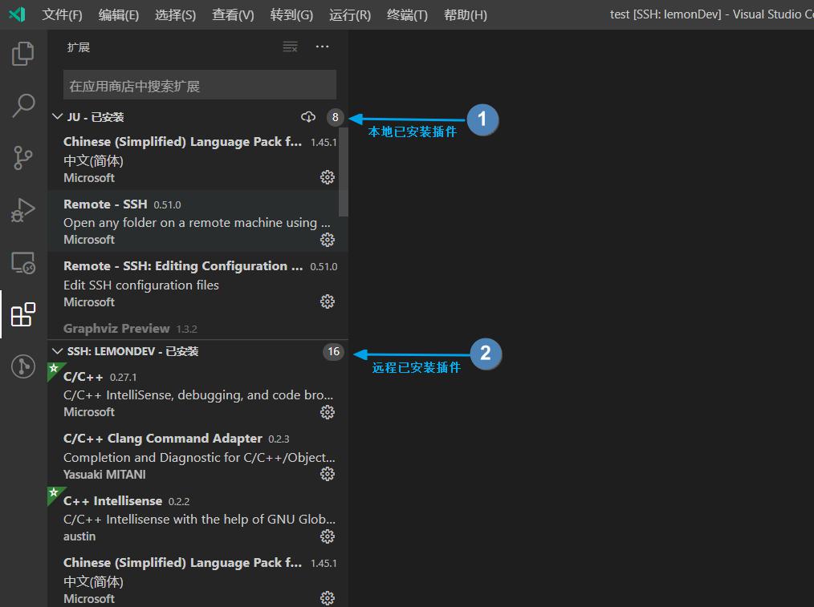This screenshot has height=607, width=814.
Task: Open the 终端(T) menu
Action: pyautogui.click(x=408, y=14)
